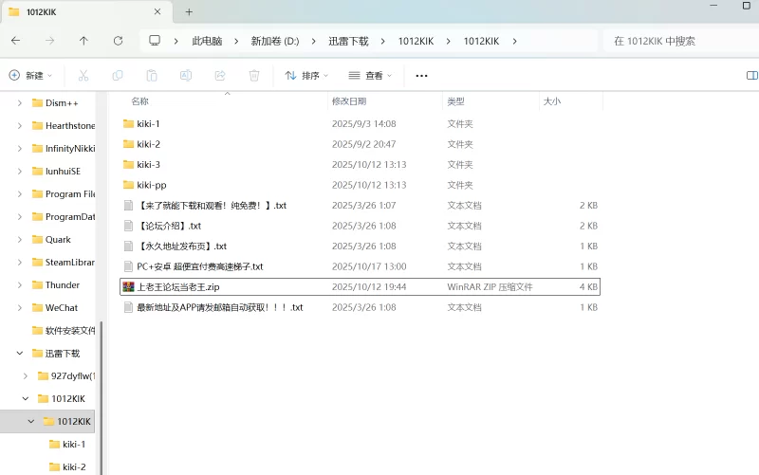Click the Cut scissors icon
Viewport: 759px width, 475px height.
pos(83,75)
